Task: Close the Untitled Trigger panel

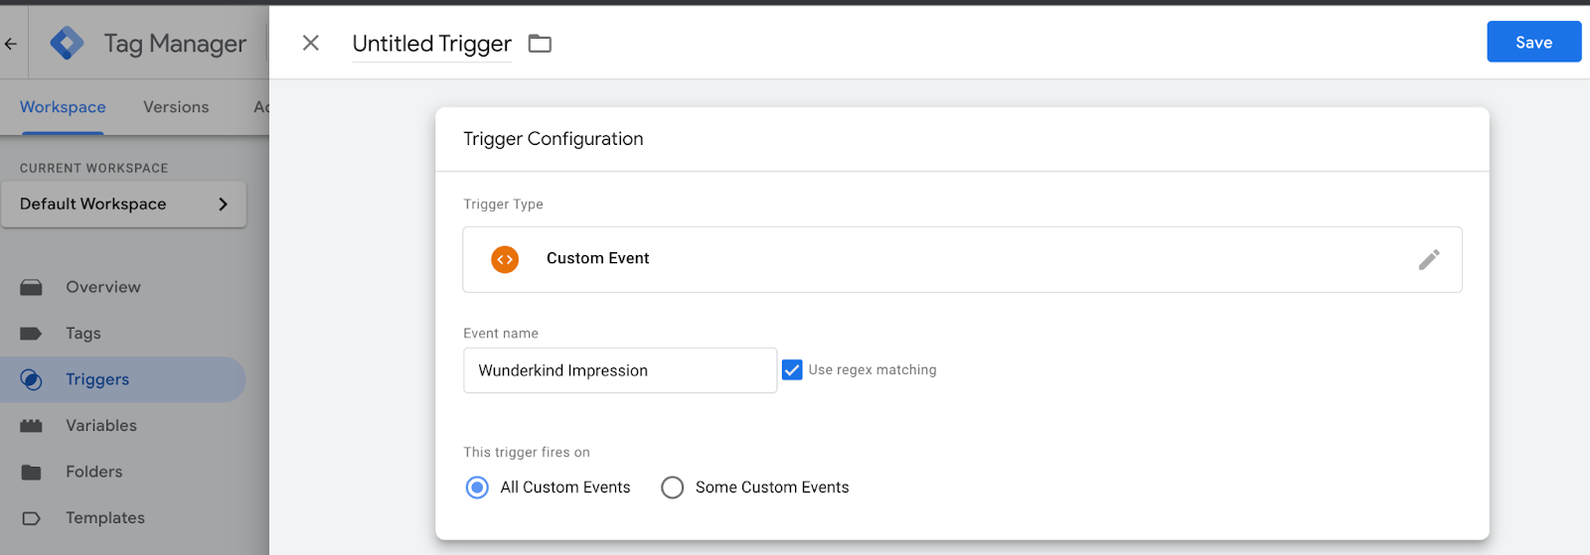Action: 311,43
